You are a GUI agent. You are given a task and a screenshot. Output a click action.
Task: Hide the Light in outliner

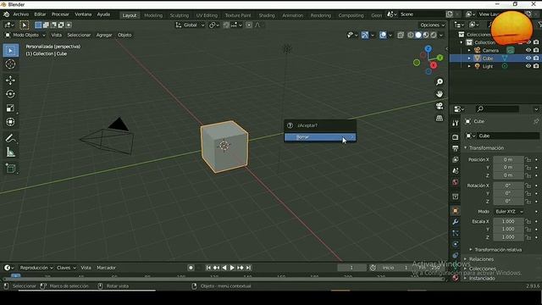(528, 66)
